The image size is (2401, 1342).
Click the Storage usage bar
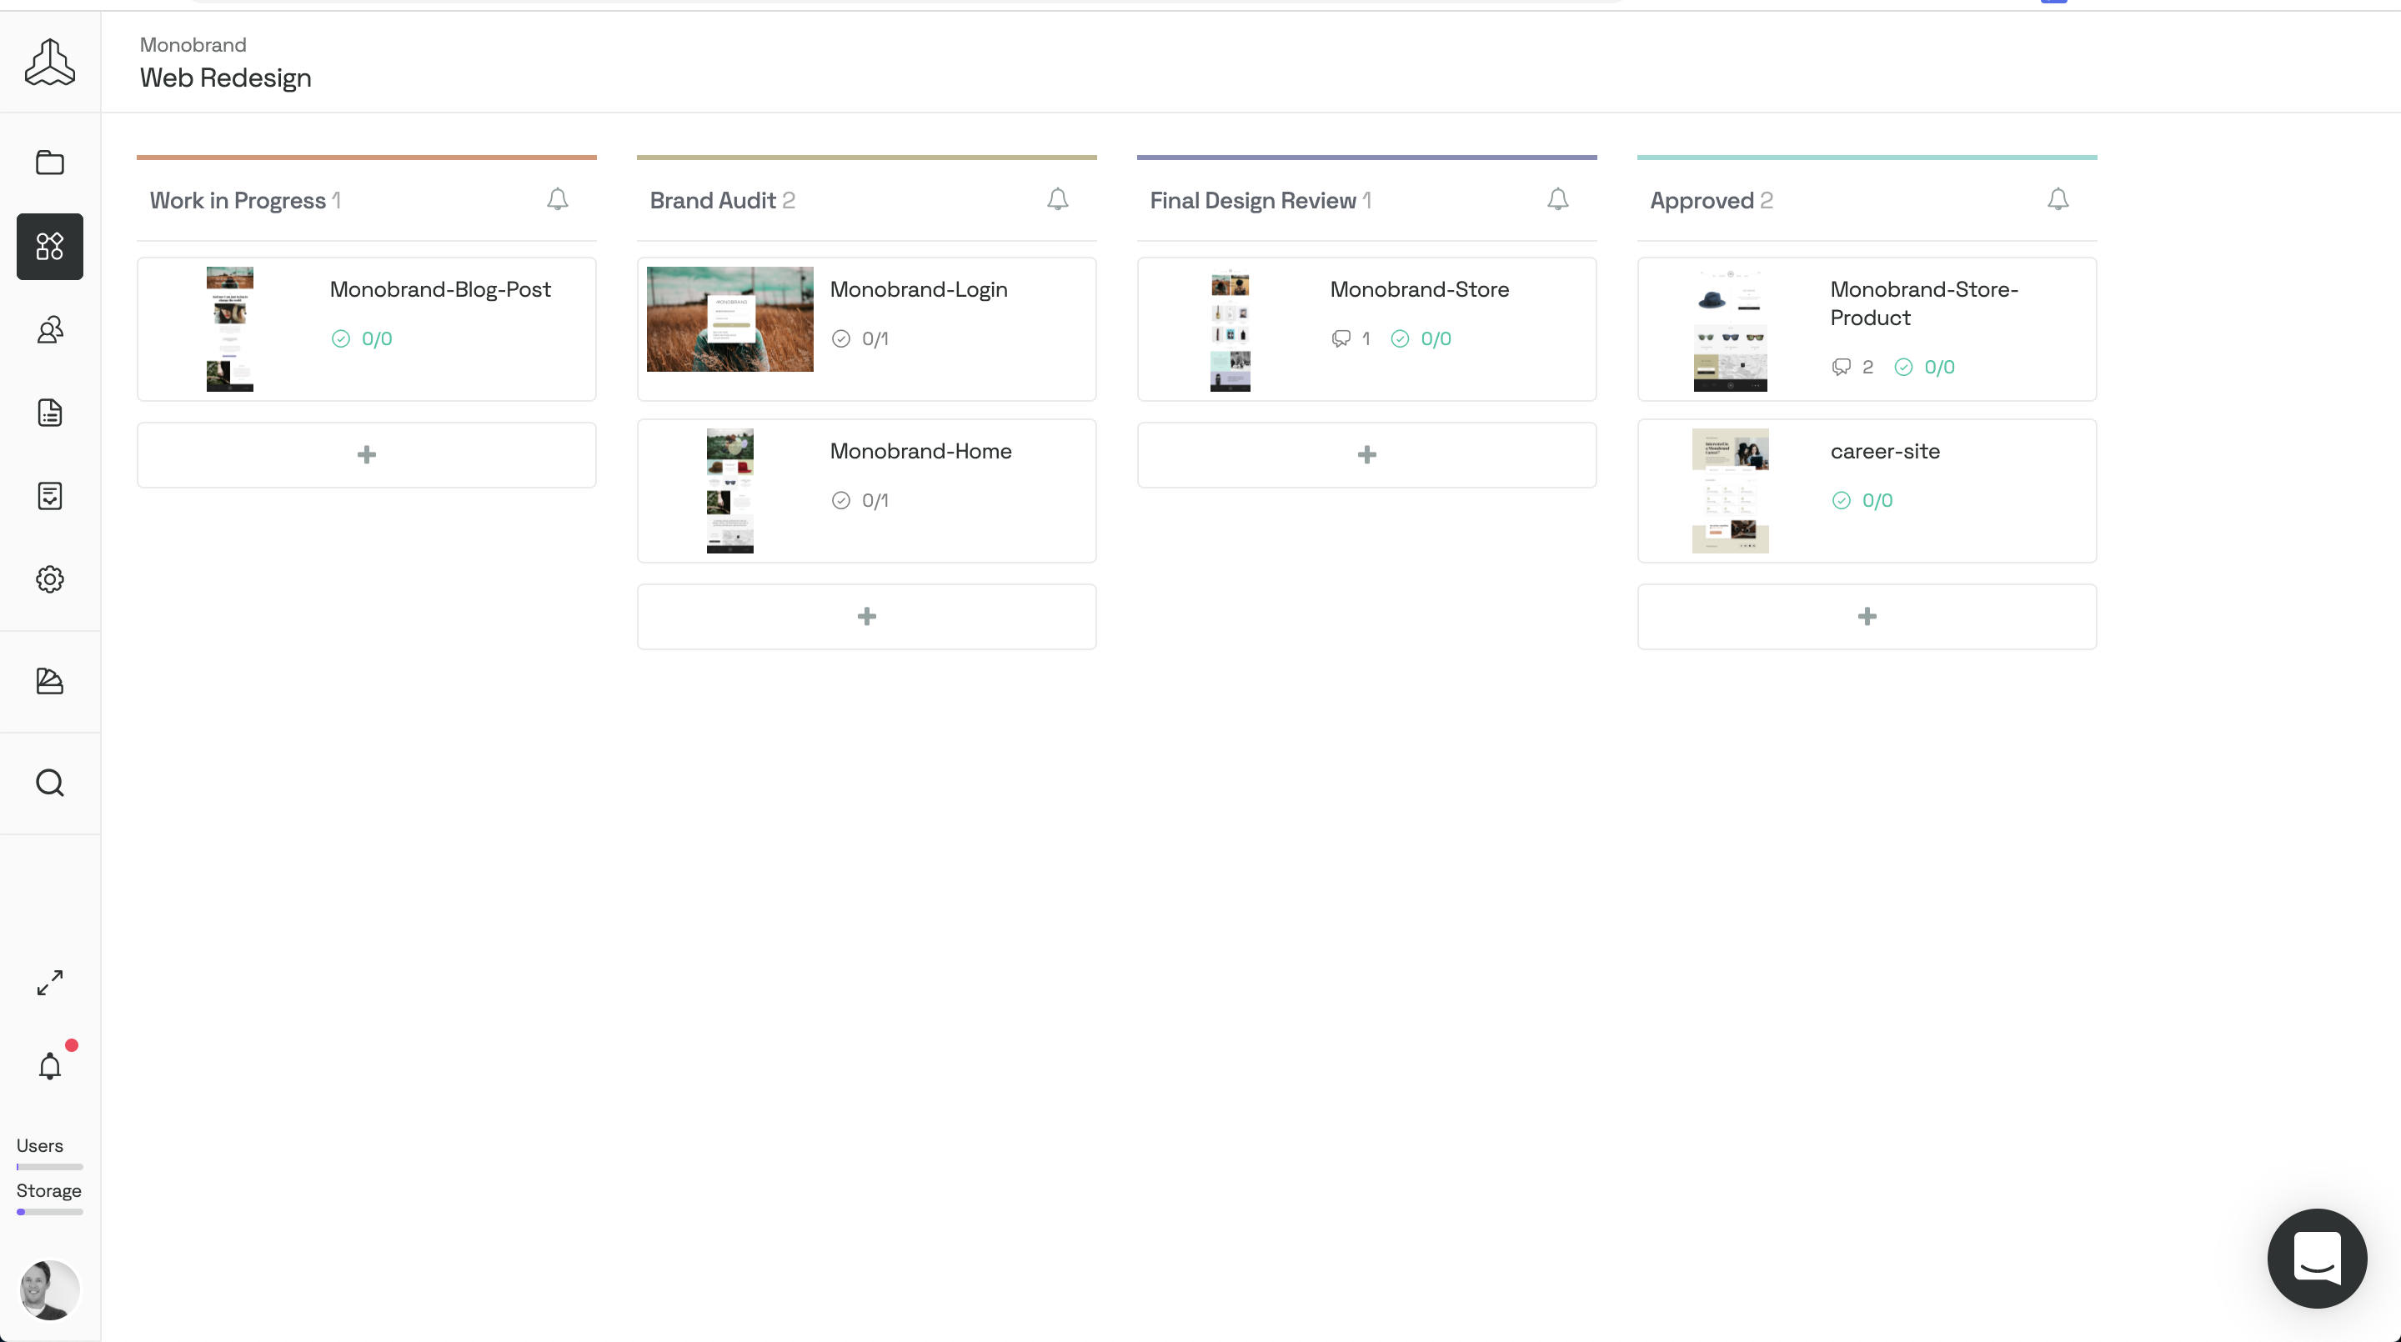coord(49,1211)
